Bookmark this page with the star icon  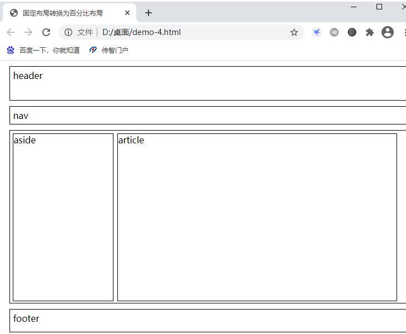[294, 32]
